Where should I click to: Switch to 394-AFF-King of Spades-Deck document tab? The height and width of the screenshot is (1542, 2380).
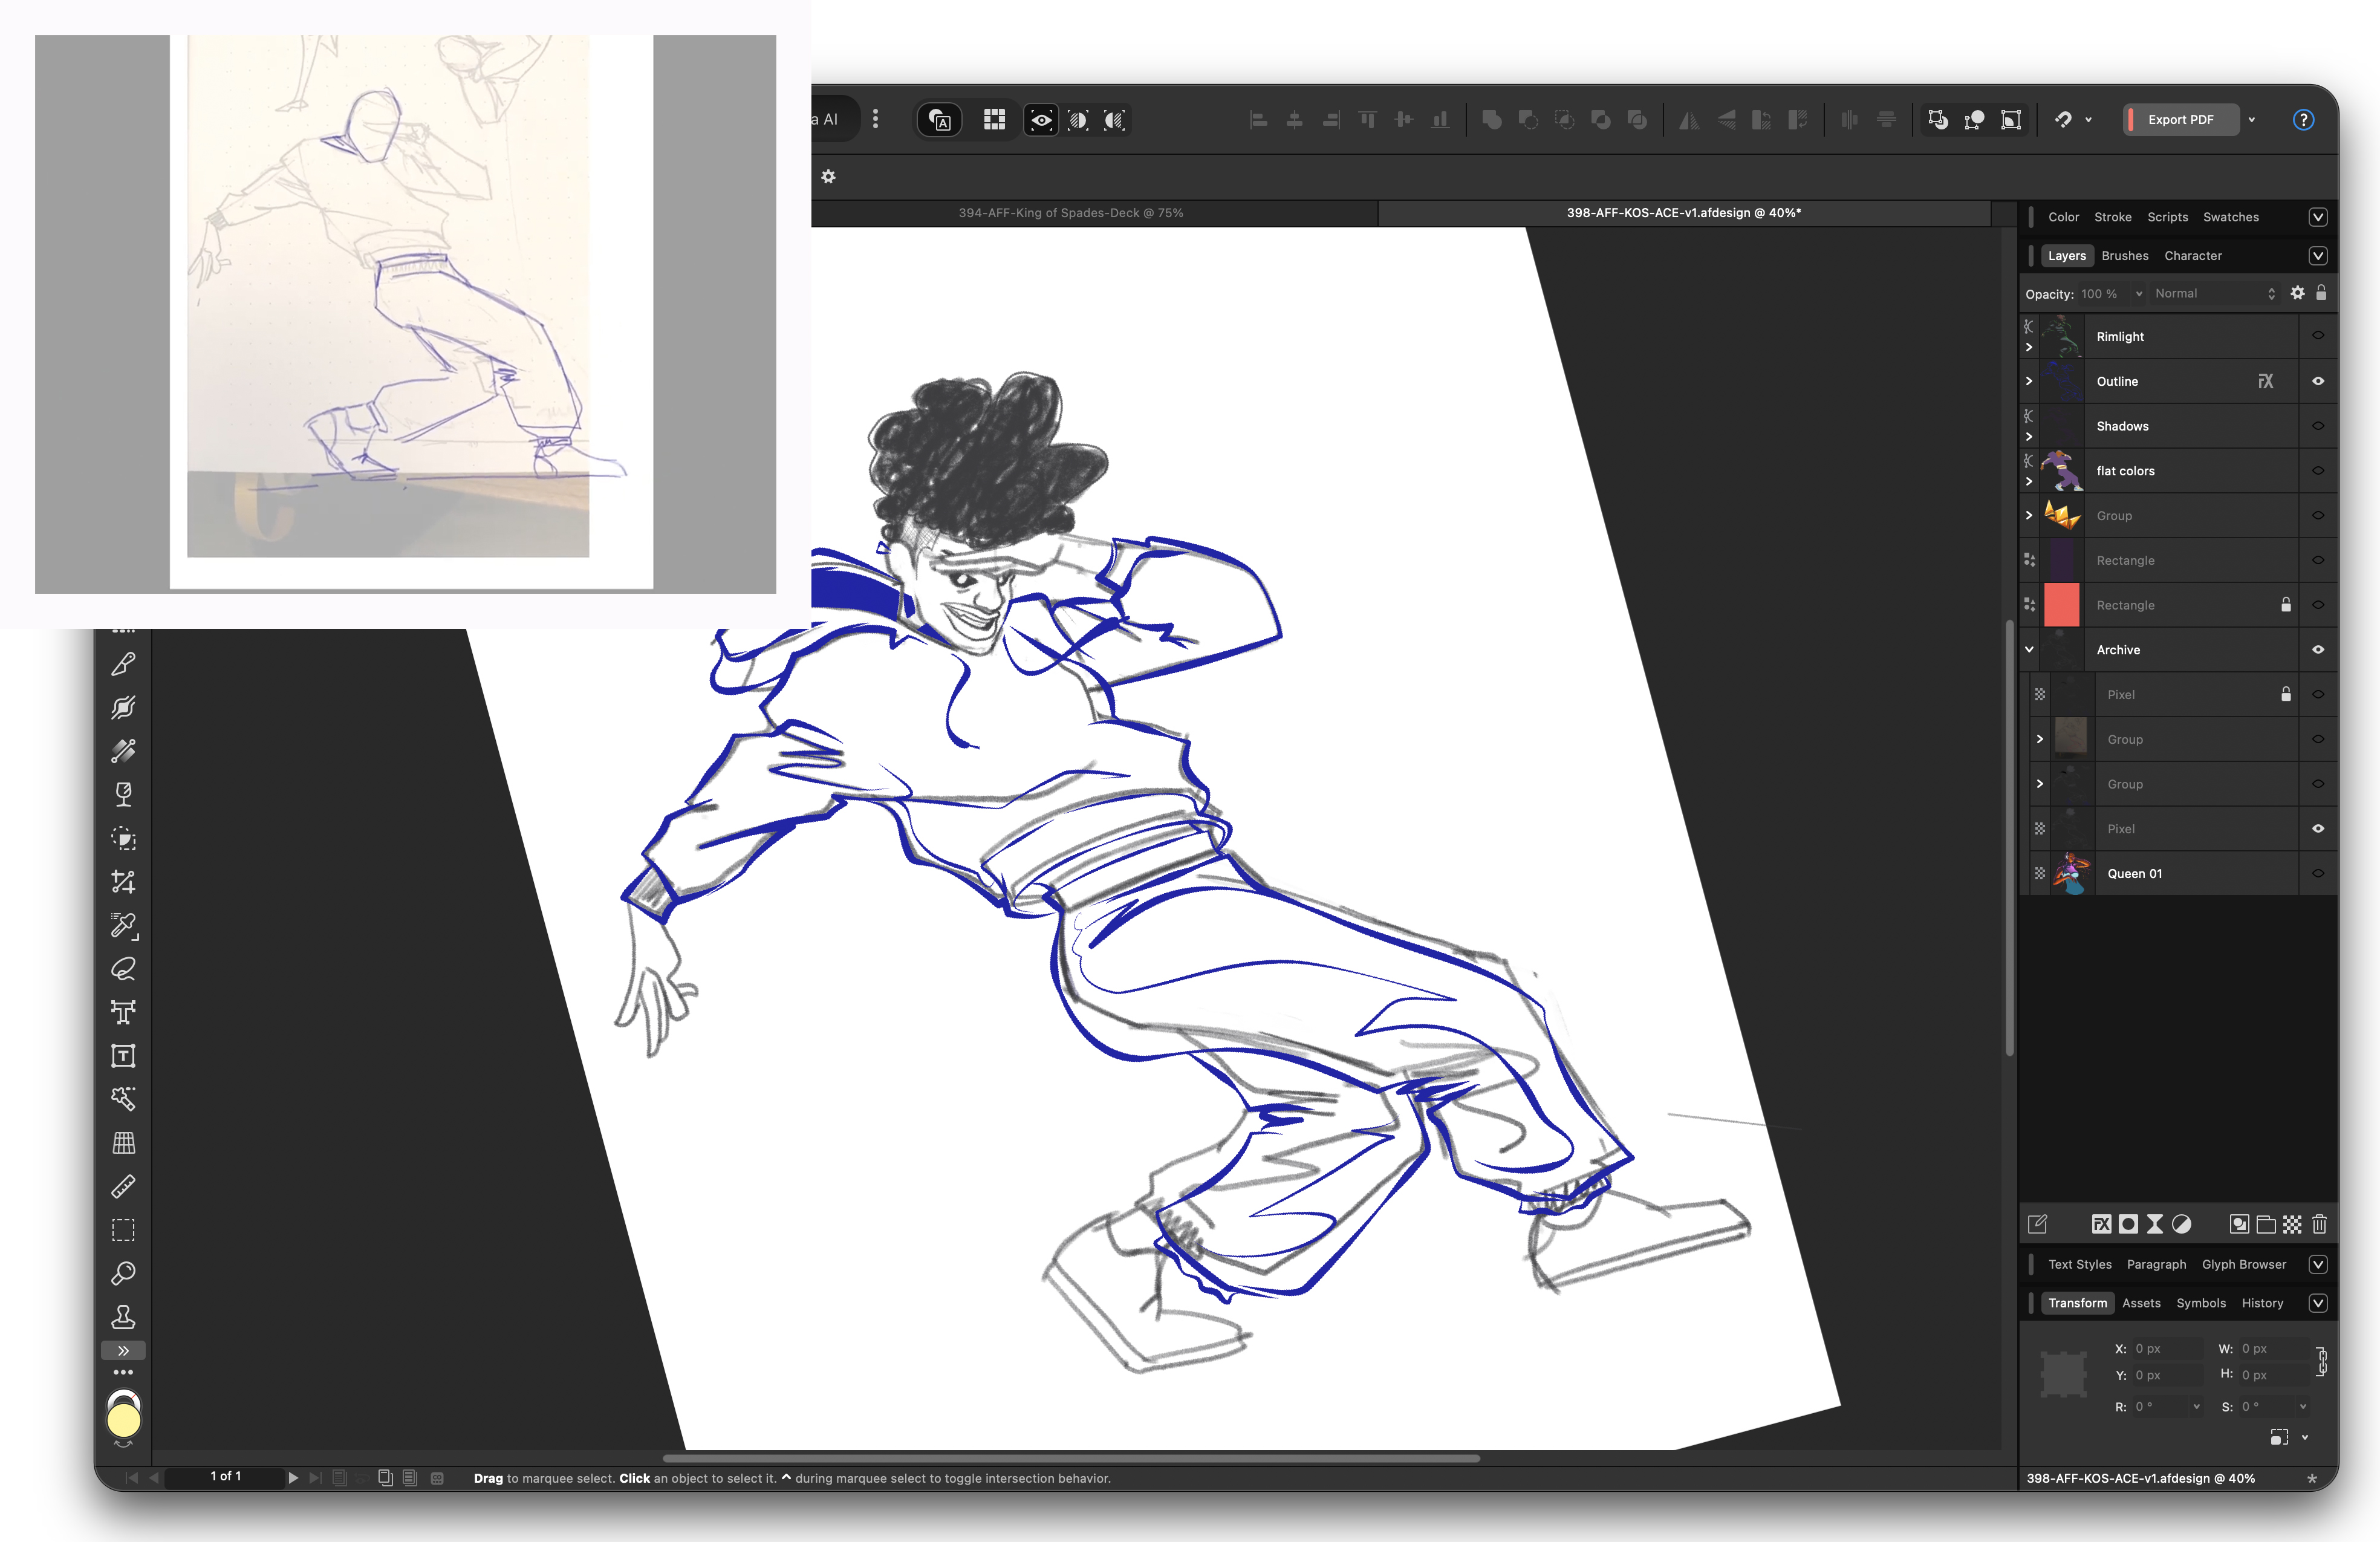coord(1070,213)
